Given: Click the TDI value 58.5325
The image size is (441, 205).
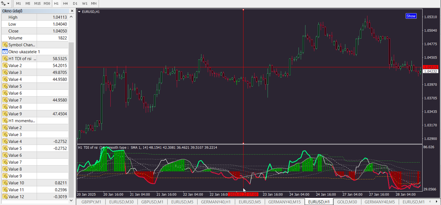Looking at the screenshot, I should [x=60, y=59].
